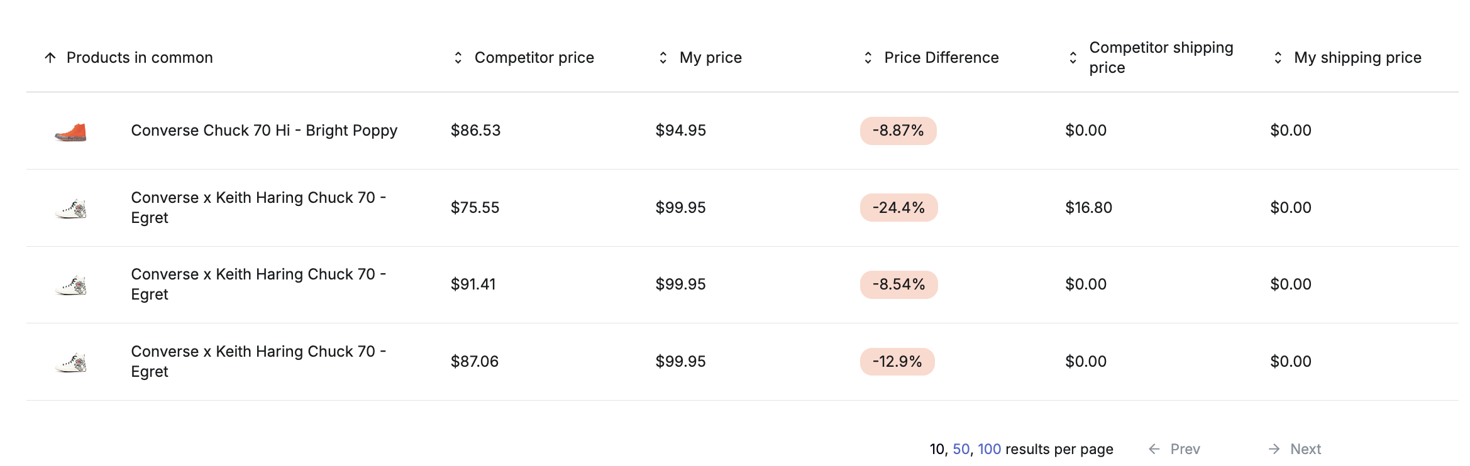Click the Next right-arrow icon
This screenshot has width=1470, height=466.
click(1274, 449)
